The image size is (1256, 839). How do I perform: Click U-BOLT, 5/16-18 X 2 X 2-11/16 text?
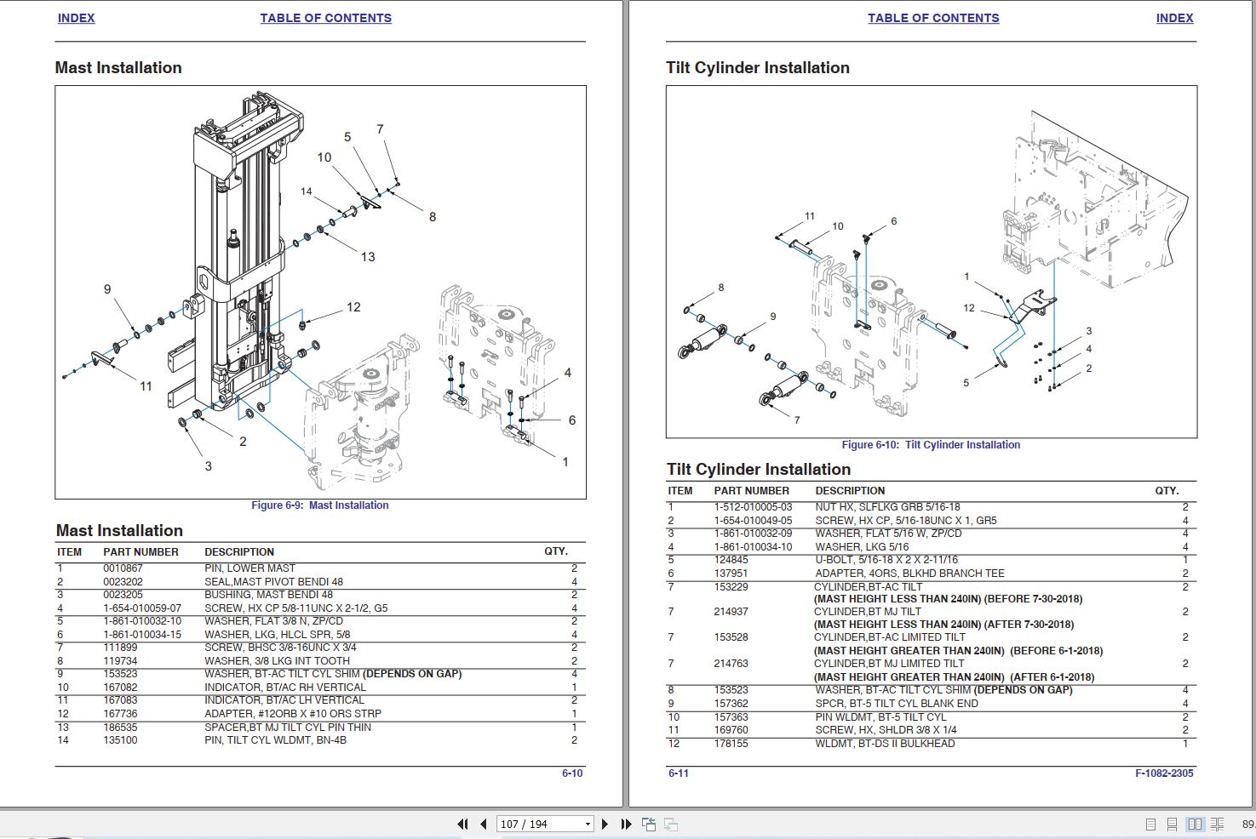tap(886, 560)
